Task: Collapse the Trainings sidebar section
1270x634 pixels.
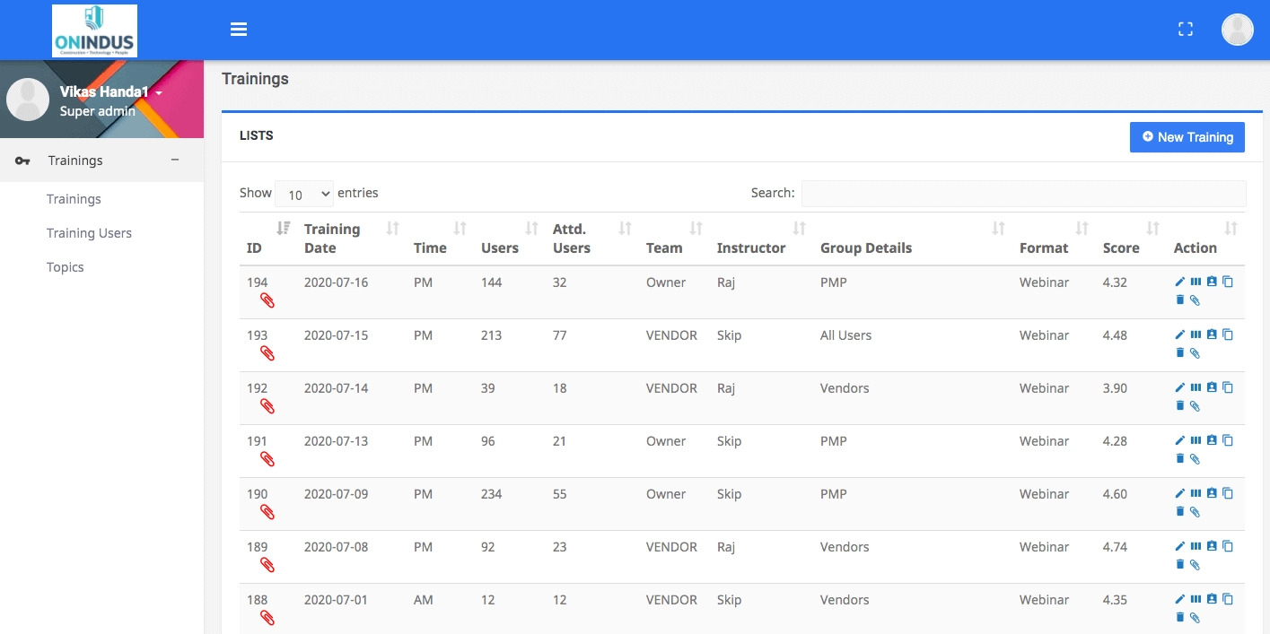Action: (175, 160)
